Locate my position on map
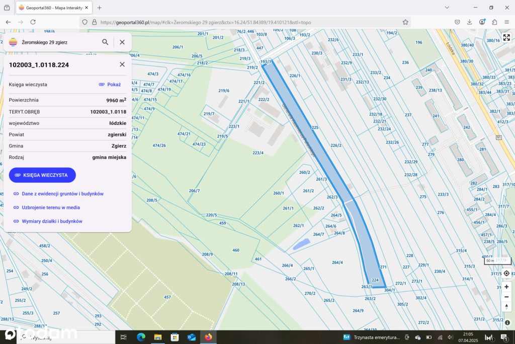Viewport: 515px width, 344px height. (506, 273)
